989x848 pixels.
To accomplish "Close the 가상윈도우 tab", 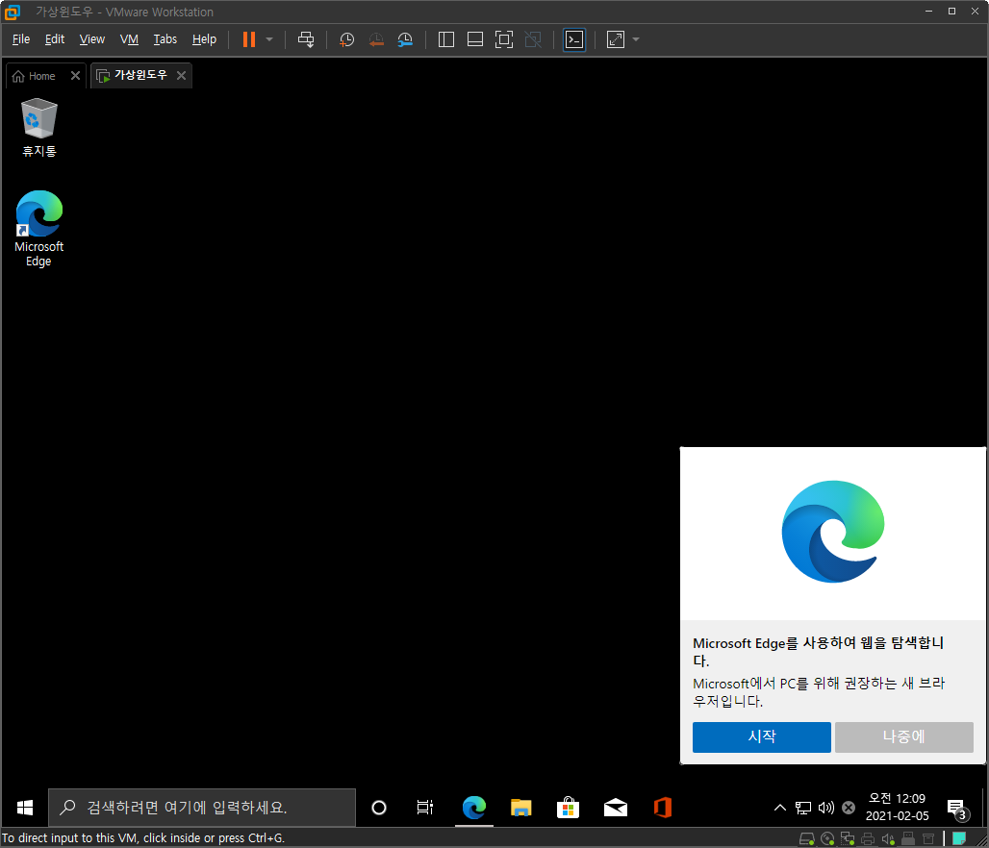I will pos(181,76).
